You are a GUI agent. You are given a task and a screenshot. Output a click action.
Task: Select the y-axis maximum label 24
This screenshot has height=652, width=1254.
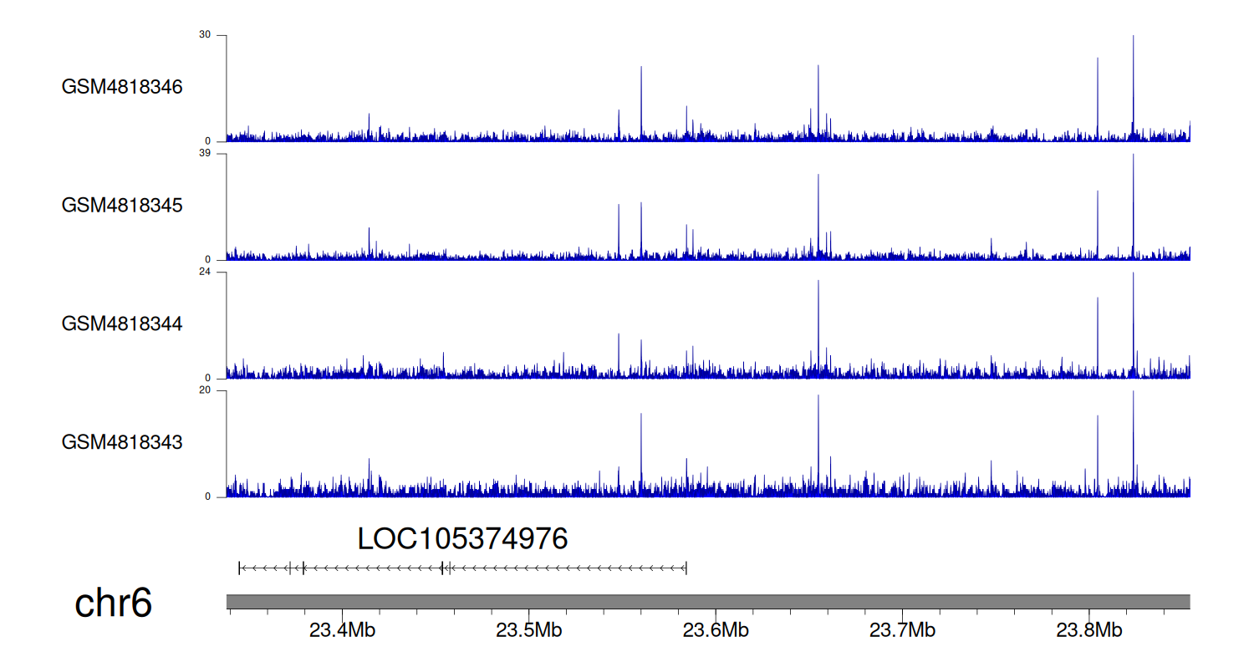tap(205, 273)
